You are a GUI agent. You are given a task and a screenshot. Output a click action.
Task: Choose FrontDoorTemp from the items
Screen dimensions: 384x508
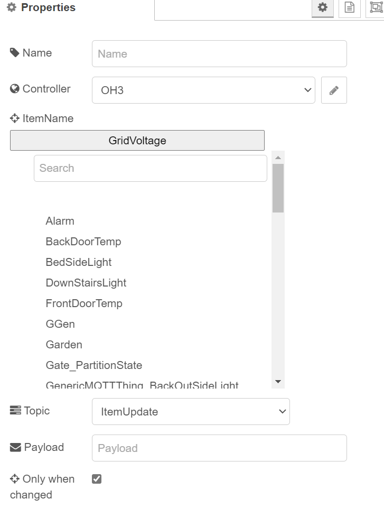click(x=84, y=303)
